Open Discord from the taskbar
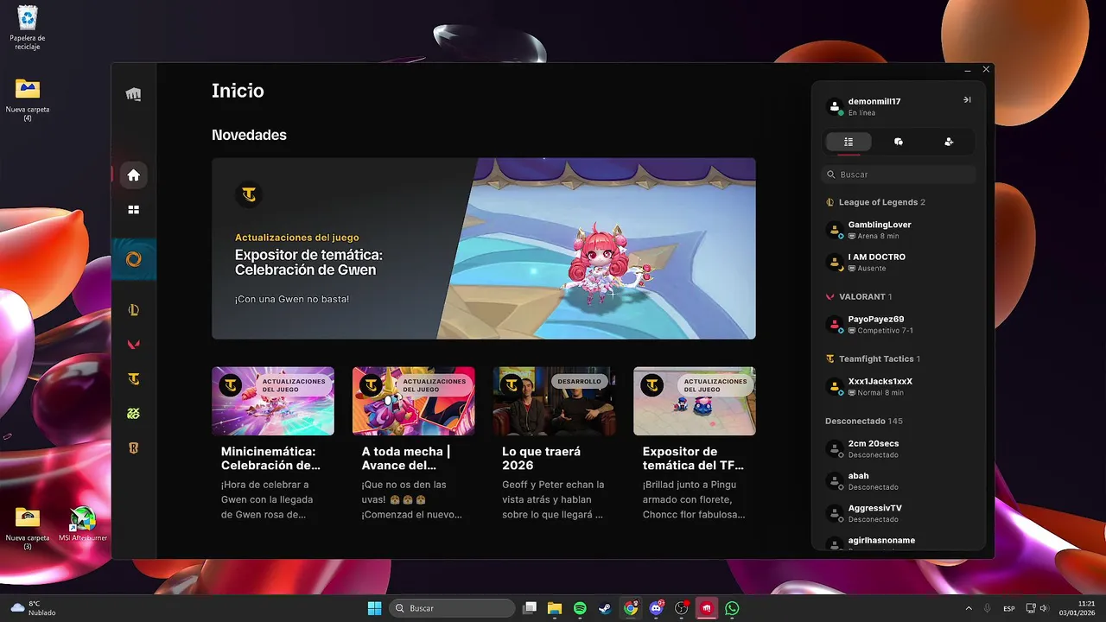 tap(656, 608)
